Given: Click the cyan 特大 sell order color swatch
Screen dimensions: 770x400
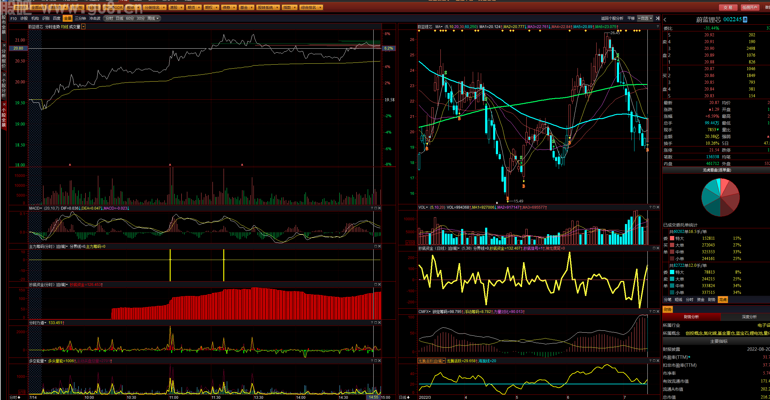Looking at the screenshot, I should tap(672, 272).
